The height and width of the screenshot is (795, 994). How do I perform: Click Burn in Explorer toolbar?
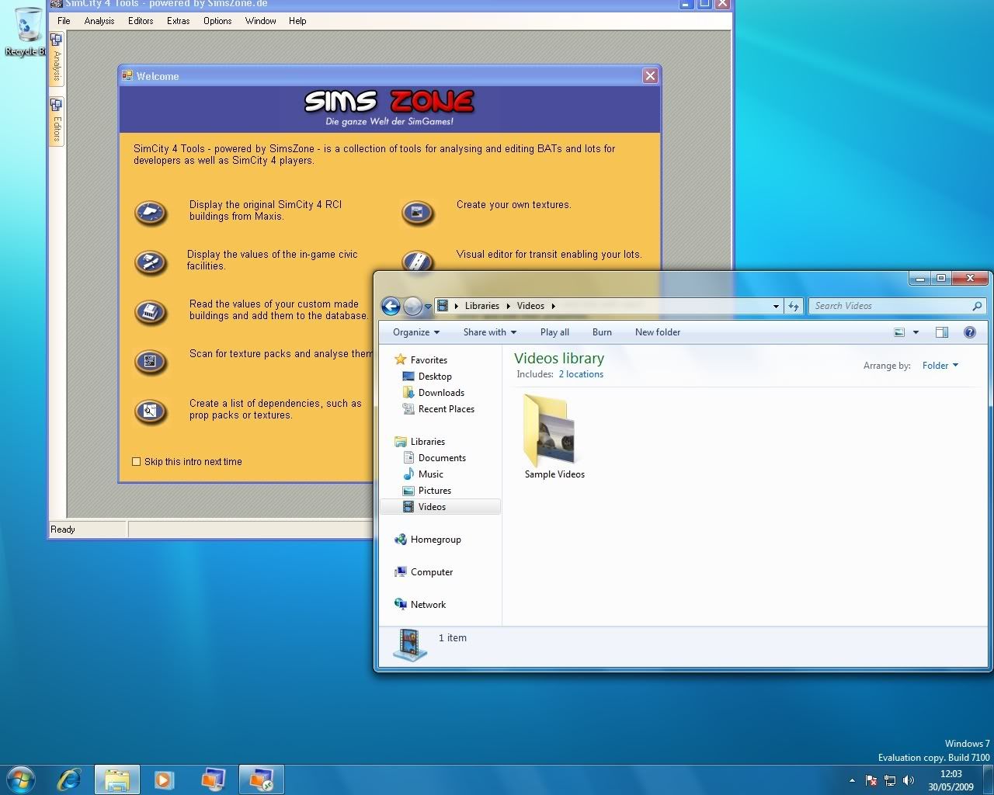coord(602,332)
